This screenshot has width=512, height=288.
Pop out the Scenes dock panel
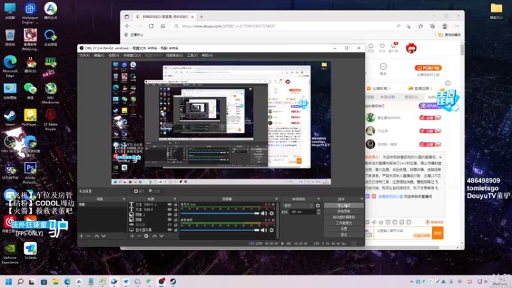click(x=124, y=199)
